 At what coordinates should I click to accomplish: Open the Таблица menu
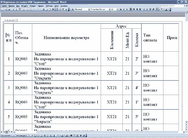click(49, 6)
